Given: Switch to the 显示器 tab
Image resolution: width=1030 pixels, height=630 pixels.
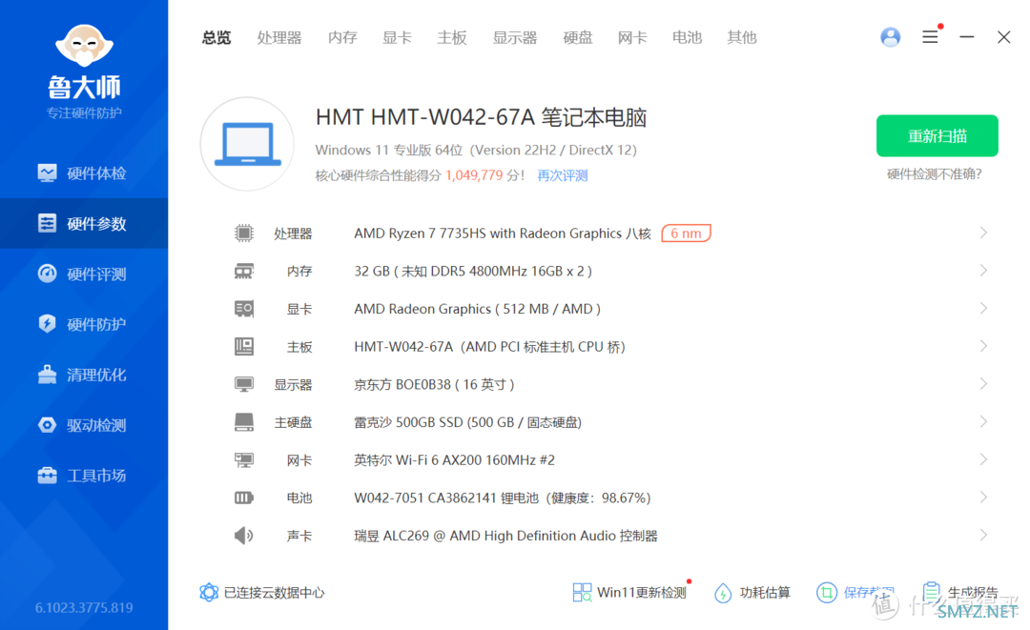Looking at the screenshot, I should click(x=515, y=38).
